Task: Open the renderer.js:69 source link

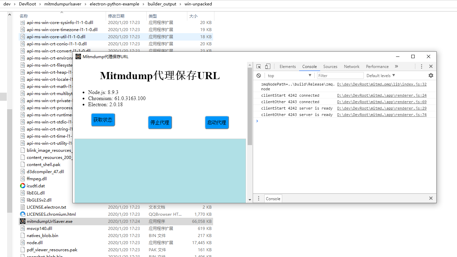Action: click(382, 102)
